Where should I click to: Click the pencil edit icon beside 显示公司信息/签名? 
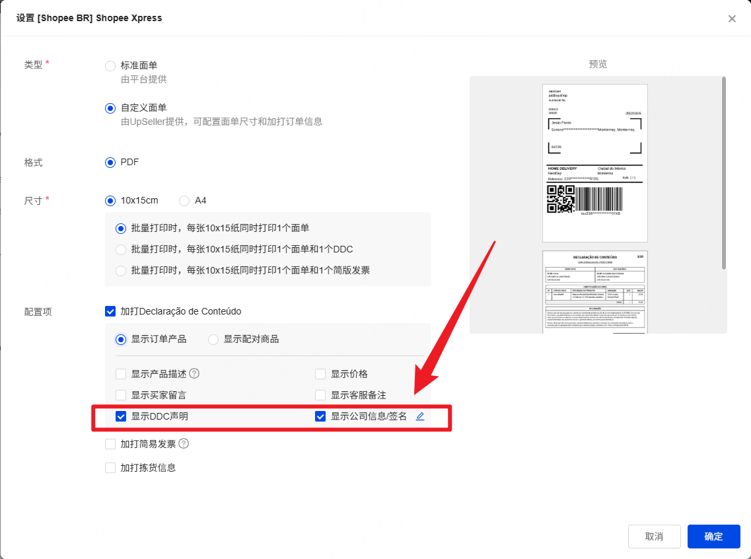(420, 416)
